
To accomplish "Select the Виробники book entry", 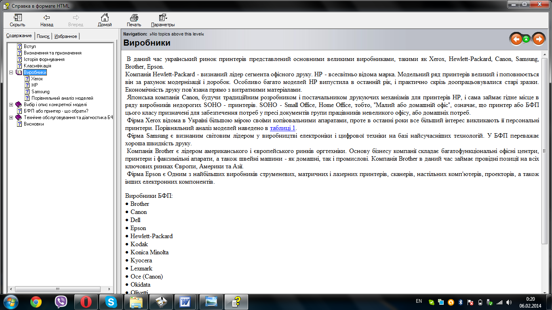I will point(35,72).
